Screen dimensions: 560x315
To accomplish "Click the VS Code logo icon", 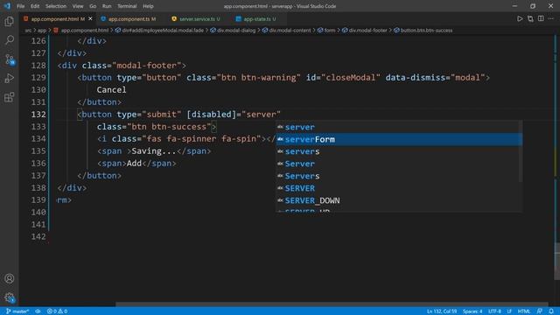I will coord(7,6).
